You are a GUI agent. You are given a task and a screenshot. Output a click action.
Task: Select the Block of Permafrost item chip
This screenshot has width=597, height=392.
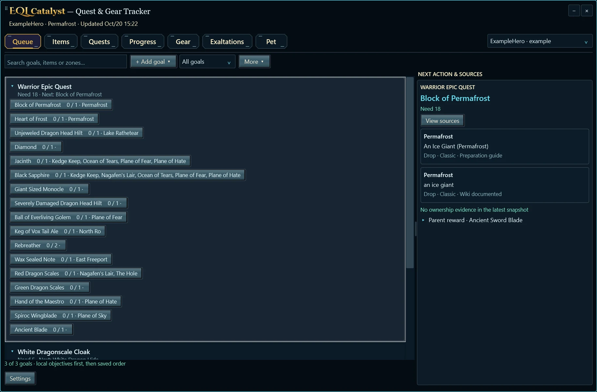pyautogui.click(x=61, y=105)
